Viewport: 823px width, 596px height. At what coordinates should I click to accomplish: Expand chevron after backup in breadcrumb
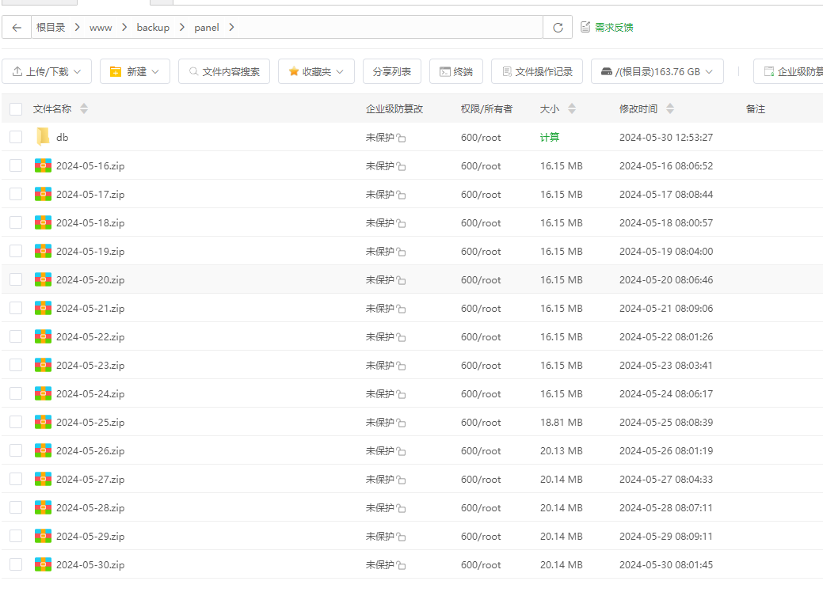point(181,27)
